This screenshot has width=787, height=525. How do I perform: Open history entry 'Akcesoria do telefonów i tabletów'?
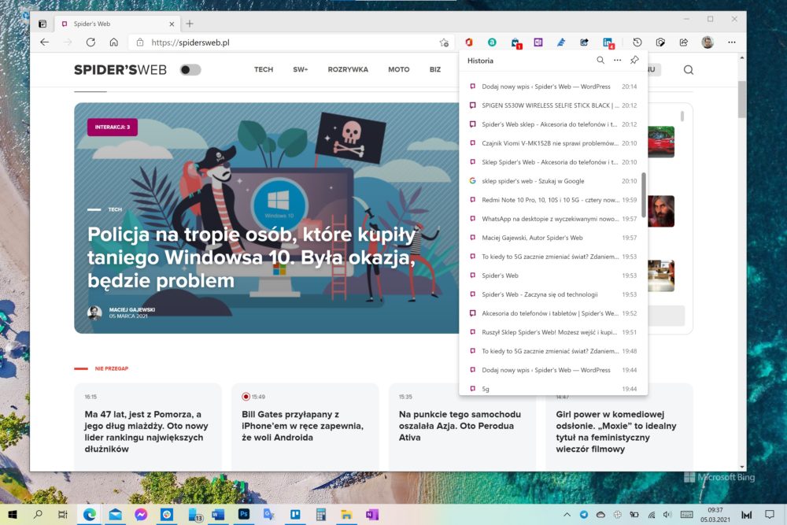point(553,313)
